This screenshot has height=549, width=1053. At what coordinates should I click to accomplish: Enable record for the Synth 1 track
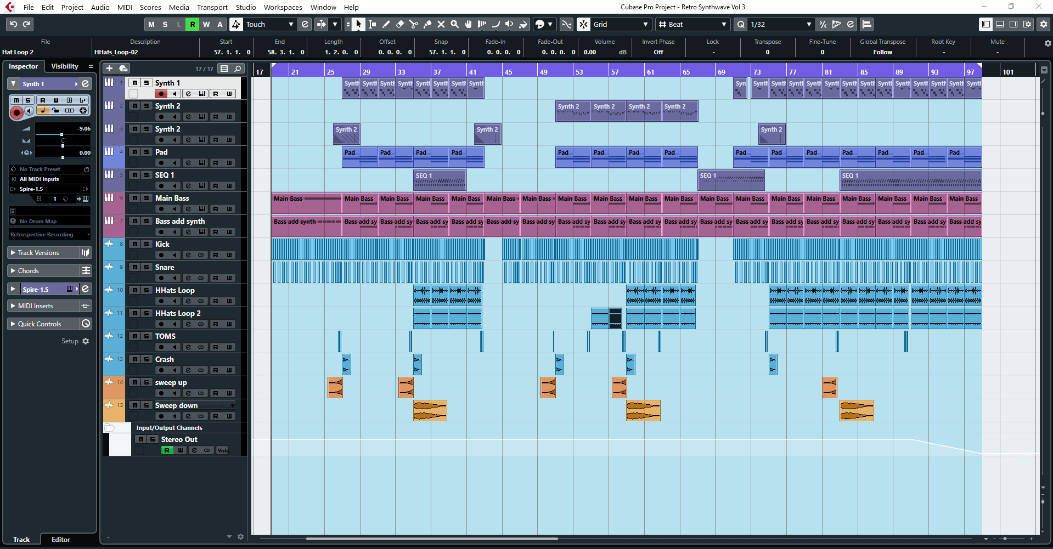pos(160,93)
